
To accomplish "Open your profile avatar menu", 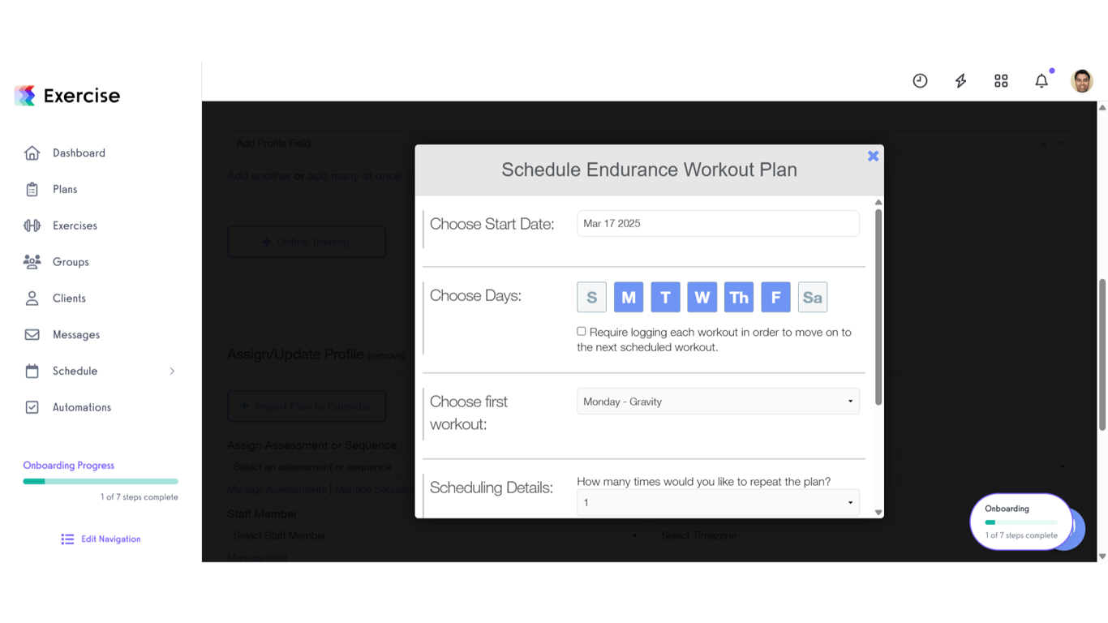I will tap(1082, 80).
